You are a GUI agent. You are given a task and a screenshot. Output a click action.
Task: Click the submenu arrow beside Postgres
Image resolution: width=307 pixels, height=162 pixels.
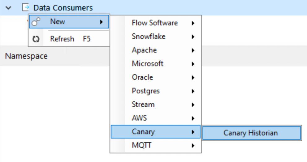click(x=193, y=91)
